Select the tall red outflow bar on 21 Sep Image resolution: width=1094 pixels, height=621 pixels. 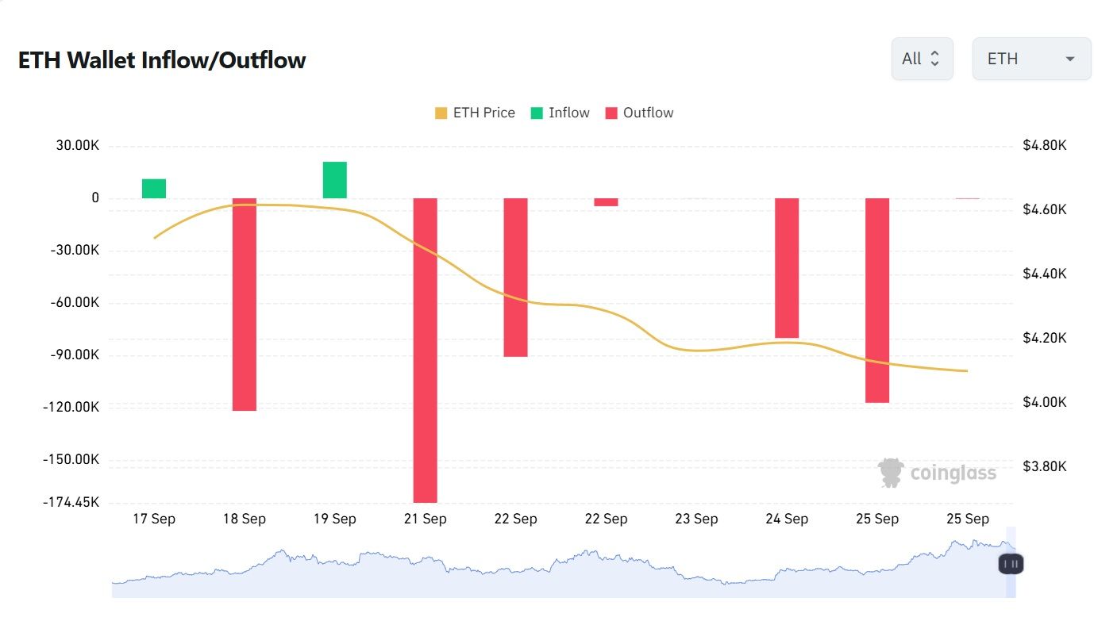(x=425, y=349)
